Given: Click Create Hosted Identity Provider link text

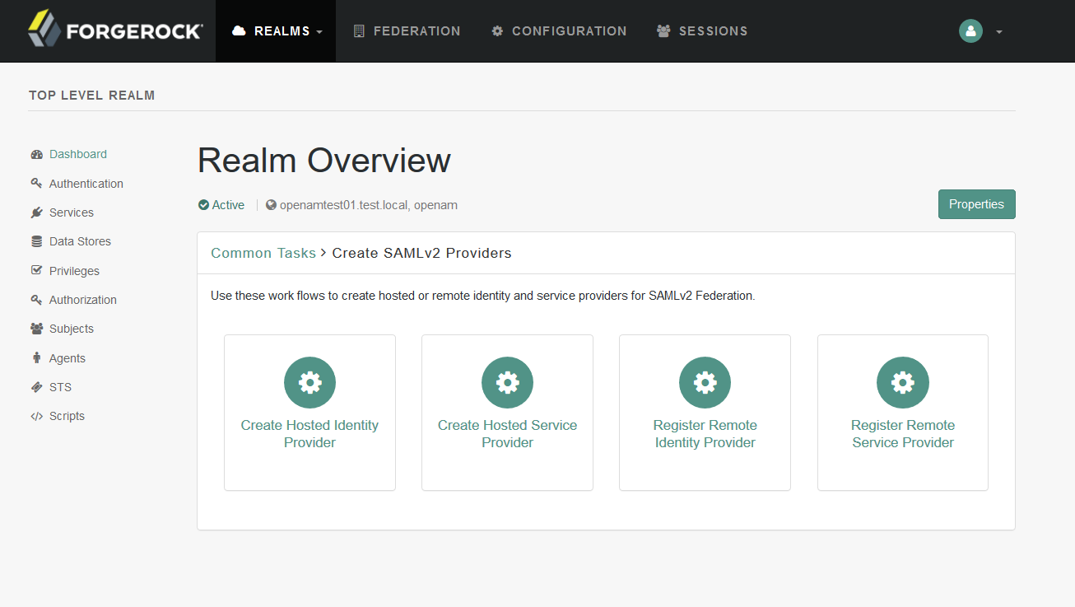Looking at the screenshot, I should tap(309, 434).
